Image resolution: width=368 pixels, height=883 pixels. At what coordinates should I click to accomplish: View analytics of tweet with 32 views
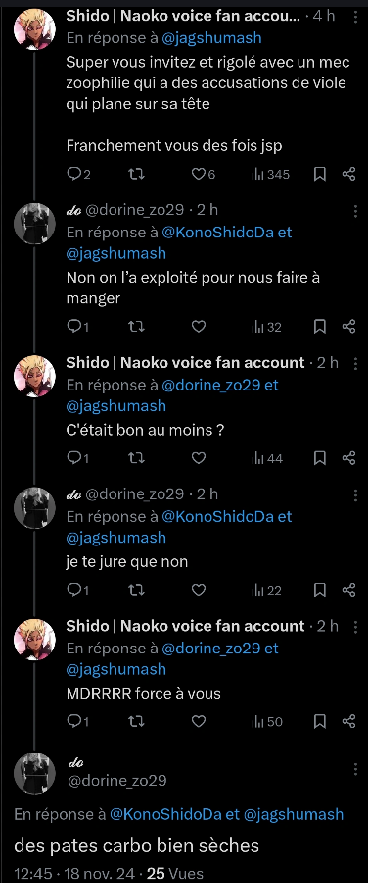coord(267,327)
